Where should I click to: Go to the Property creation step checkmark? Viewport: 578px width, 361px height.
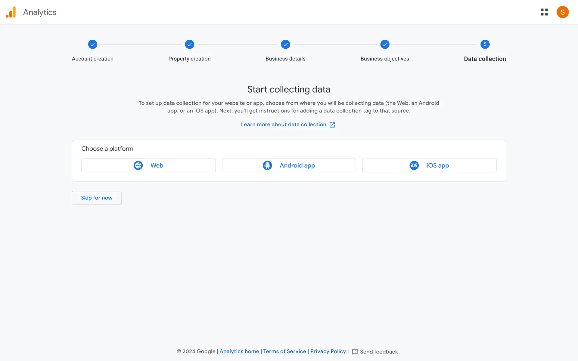190,45
